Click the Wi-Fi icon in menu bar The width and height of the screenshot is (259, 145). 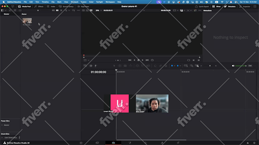222,2
